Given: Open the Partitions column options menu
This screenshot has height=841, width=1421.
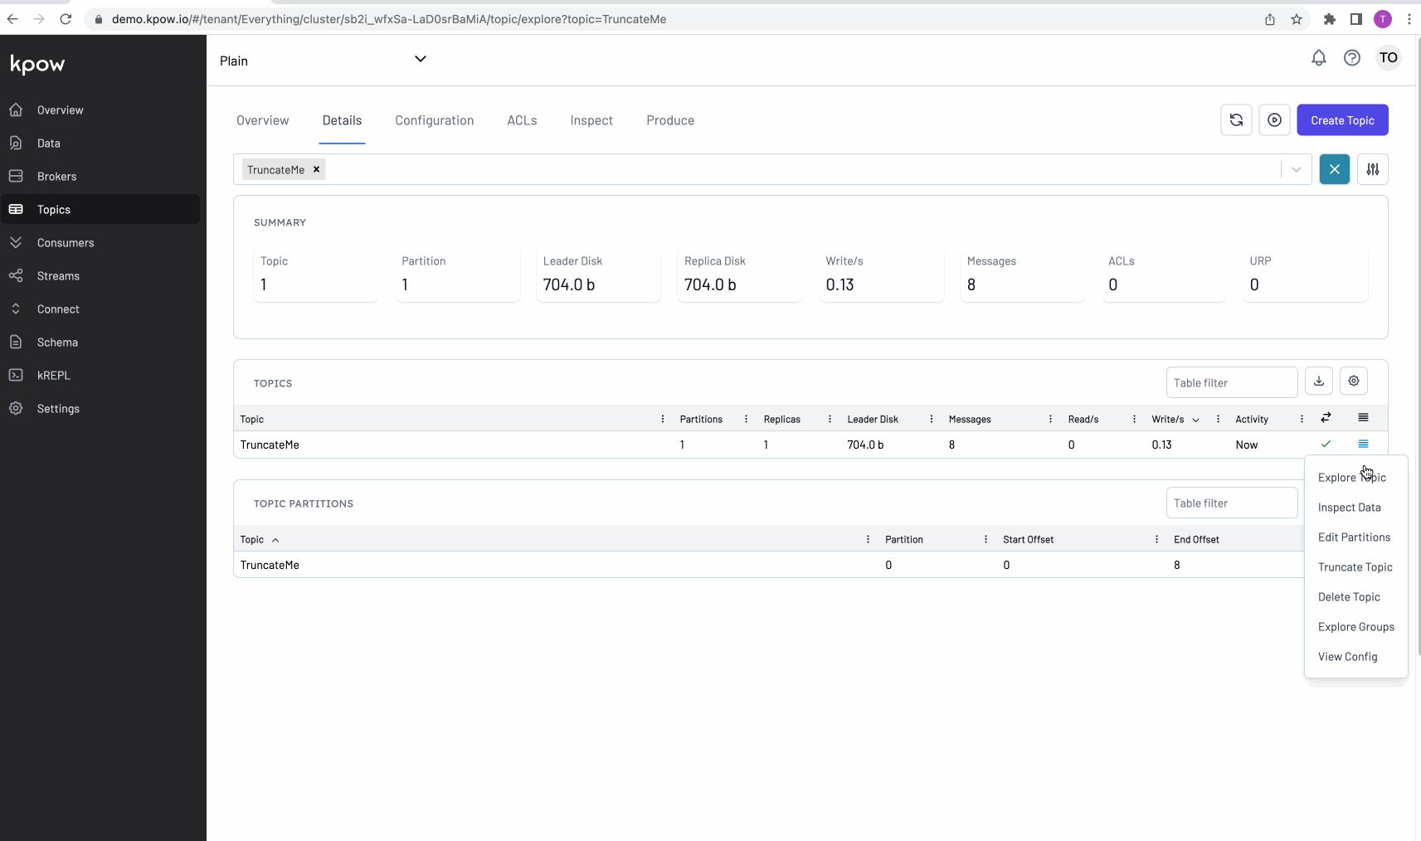Looking at the screenshot, I should tap(746, 420).
